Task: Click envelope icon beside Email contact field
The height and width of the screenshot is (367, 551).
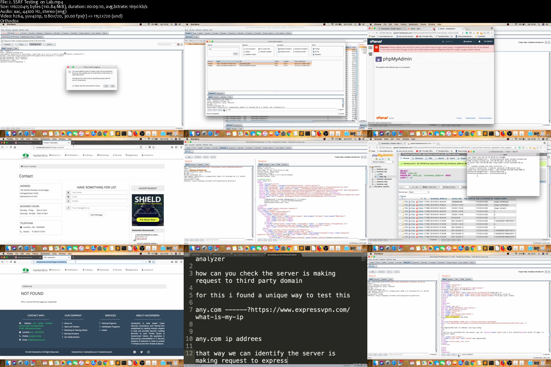Action: pyautogui.click(x=68, y=197)
